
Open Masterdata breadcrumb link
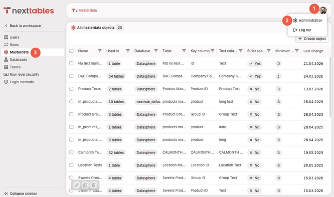click(x=88, y=10)
